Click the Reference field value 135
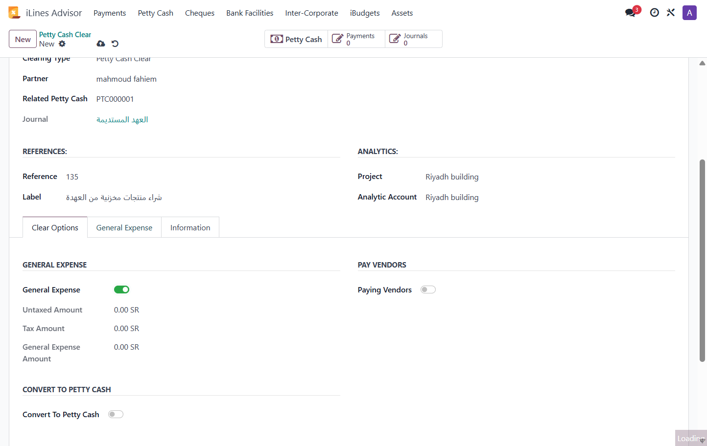Image resolution: width=707 pixels, height=446 pixels. point(72,177)
